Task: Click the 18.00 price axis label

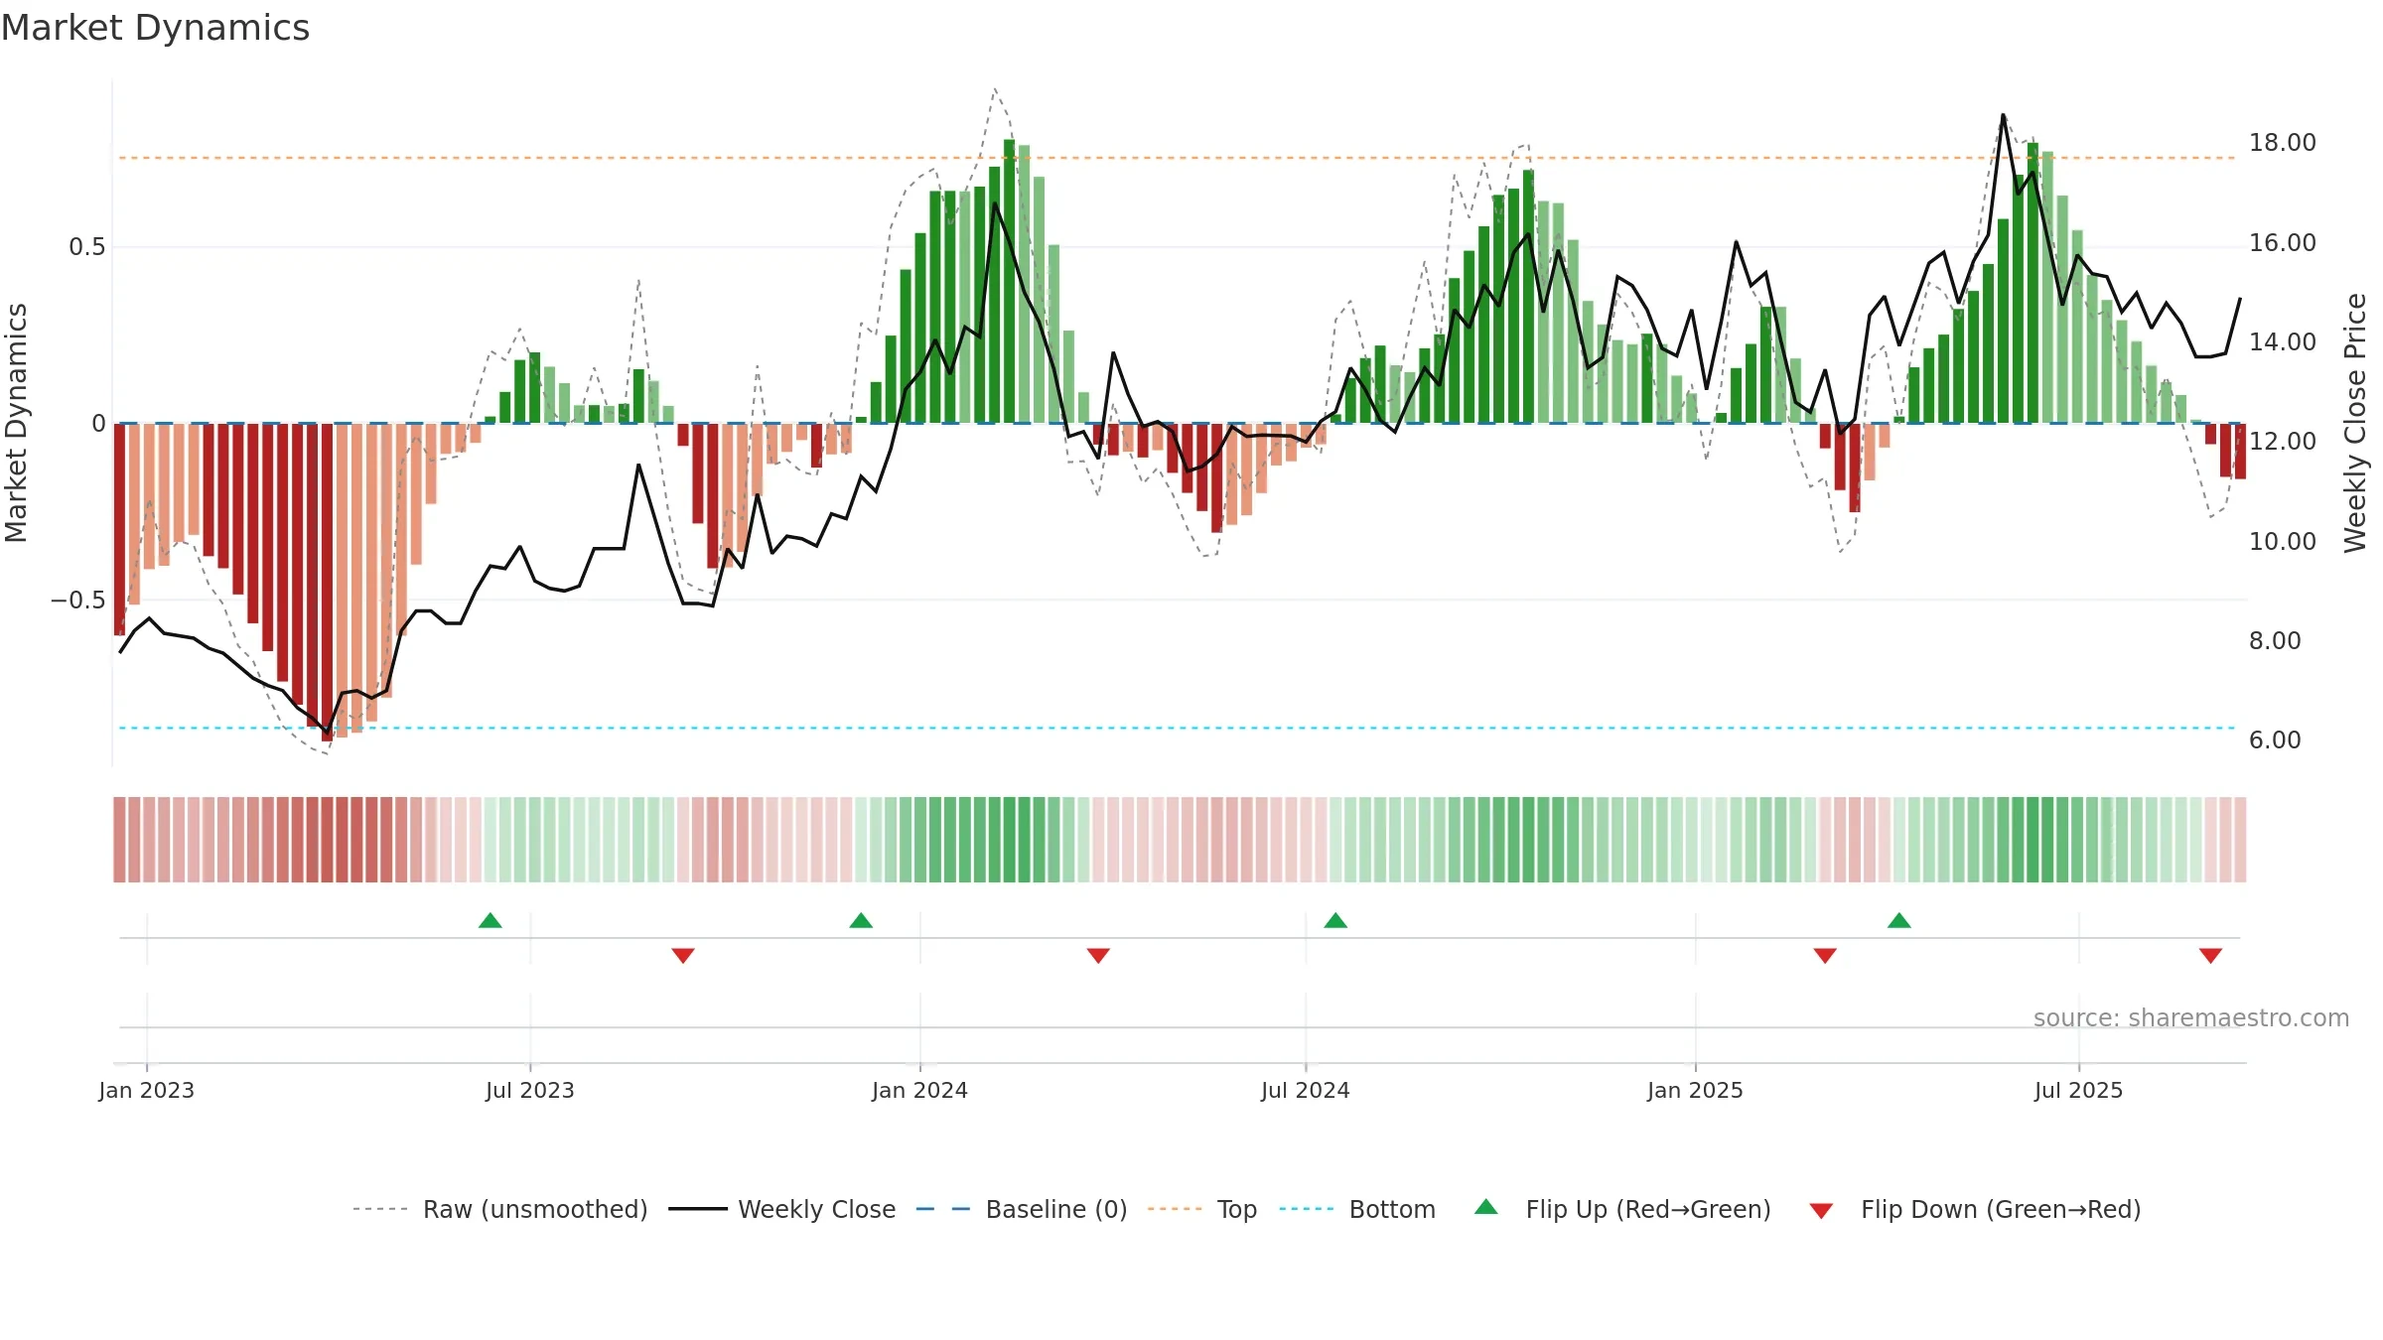Action: [x=2283, y=143]
